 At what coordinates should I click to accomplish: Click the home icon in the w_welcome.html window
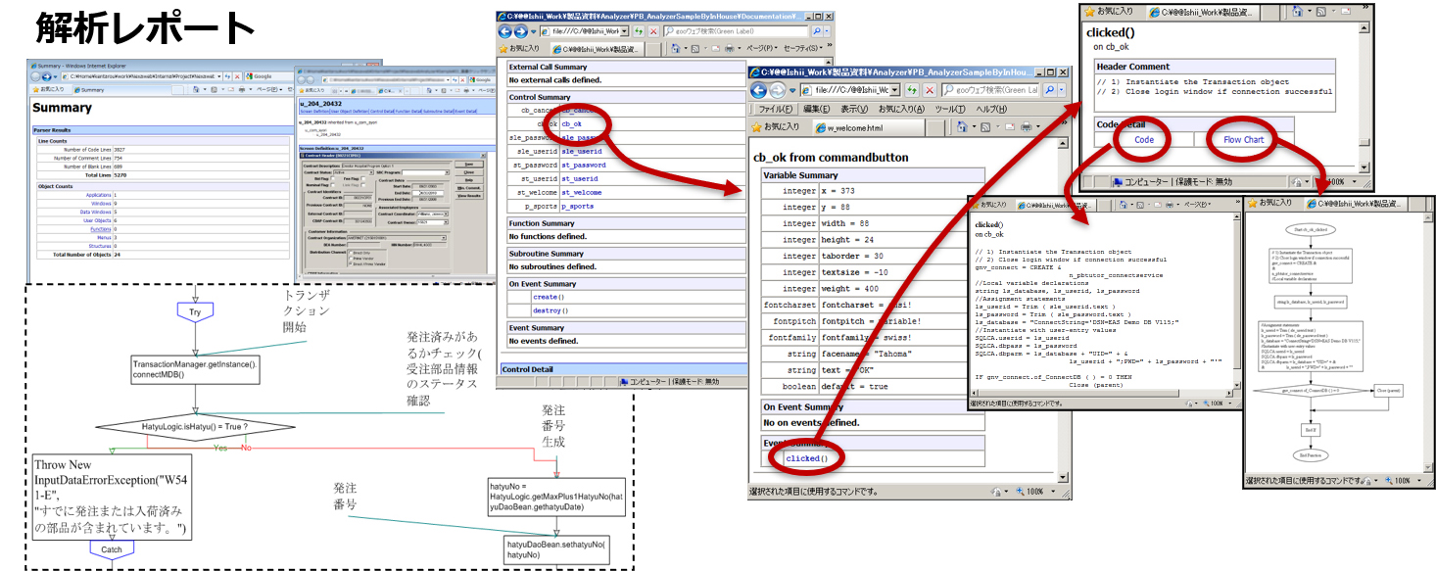(964, 127)
